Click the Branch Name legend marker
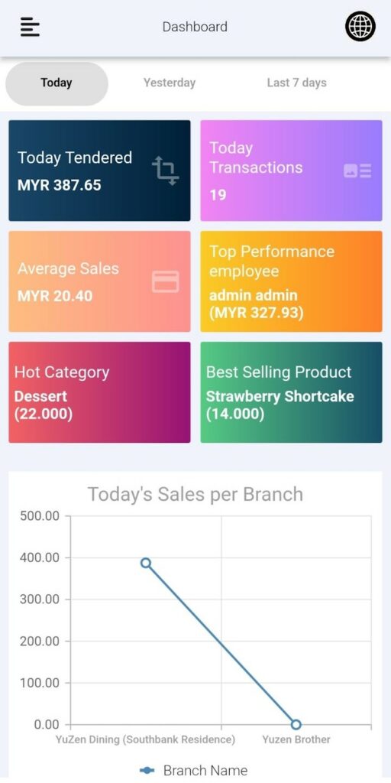The image size is (391, 783). pyautogui.click(x=147, y=771)
